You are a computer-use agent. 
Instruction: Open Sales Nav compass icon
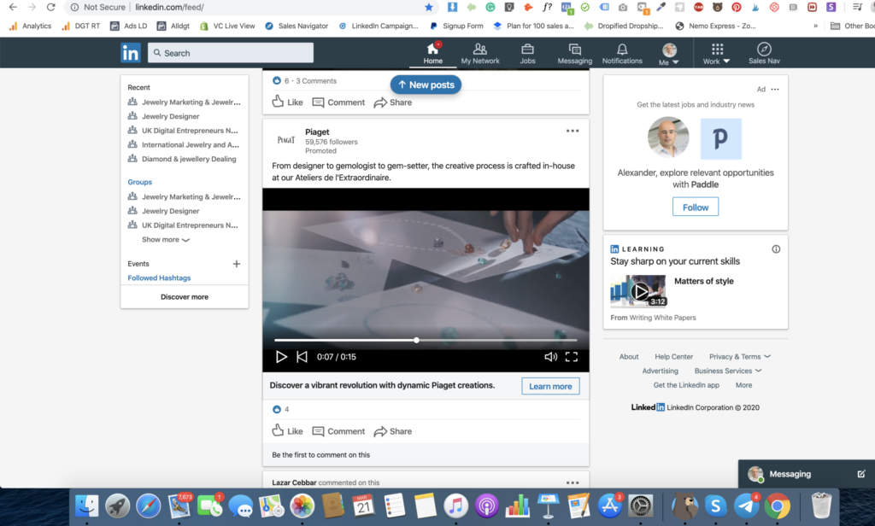(764, 54)
